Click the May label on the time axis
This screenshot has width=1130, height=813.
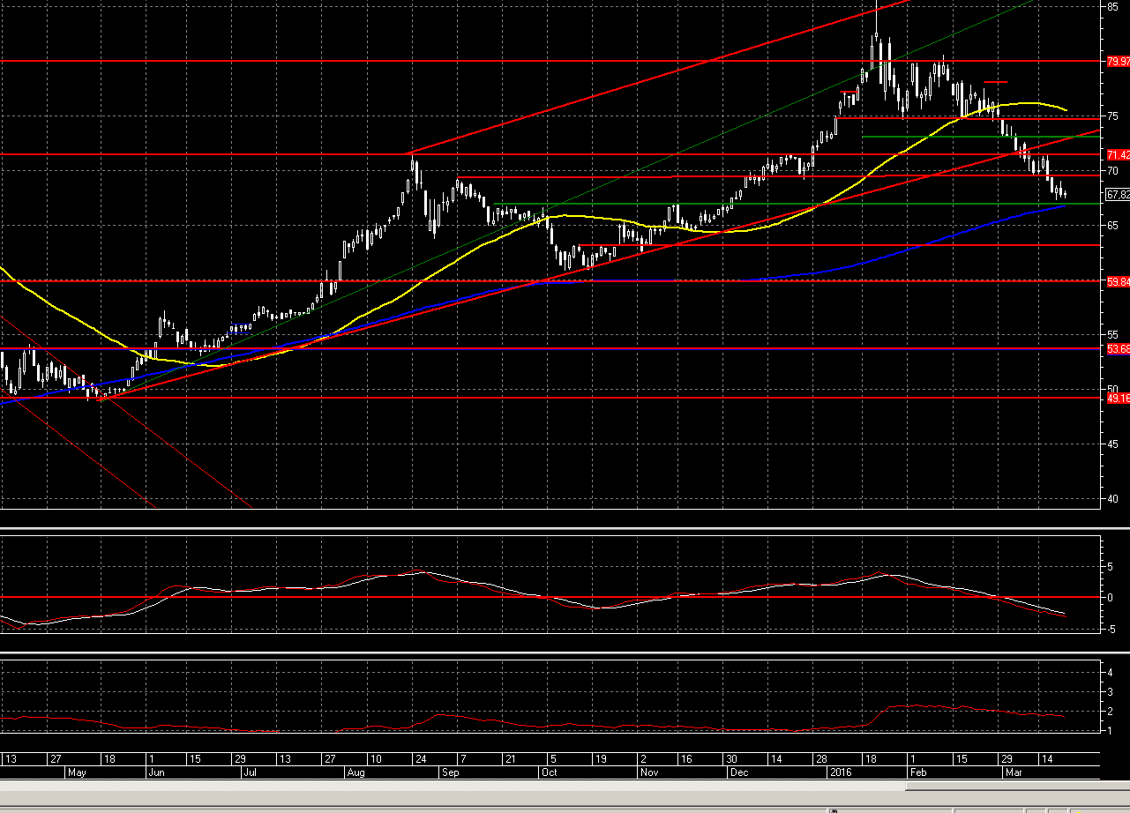[78, 772]
